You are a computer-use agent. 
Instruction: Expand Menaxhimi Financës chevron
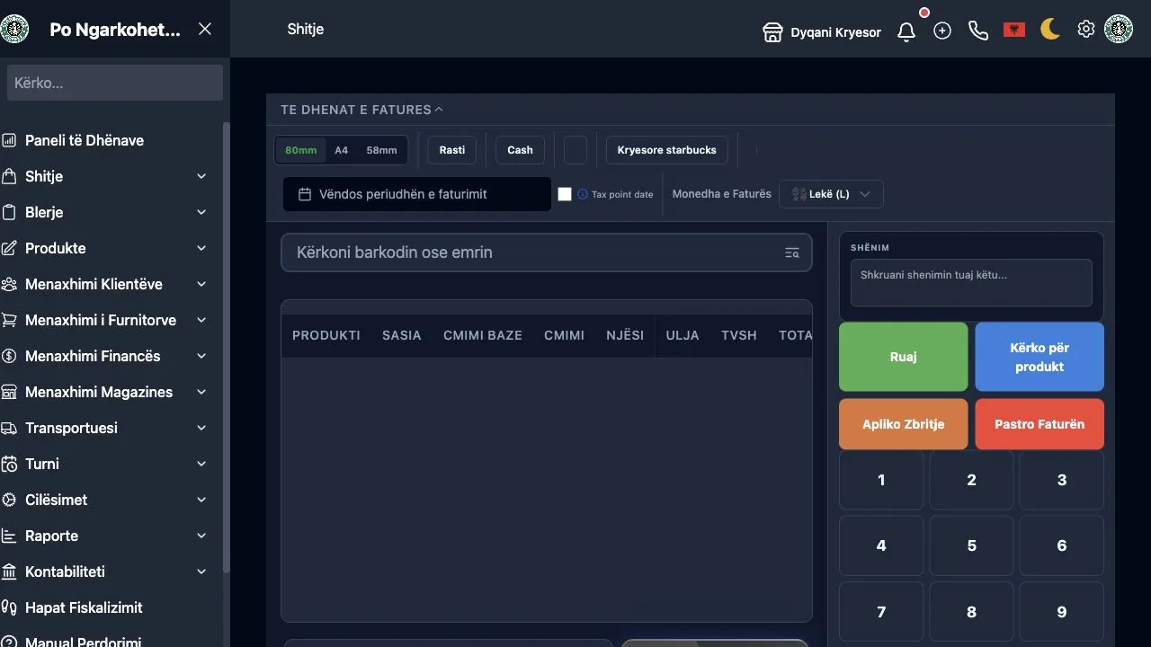[201, 356]
